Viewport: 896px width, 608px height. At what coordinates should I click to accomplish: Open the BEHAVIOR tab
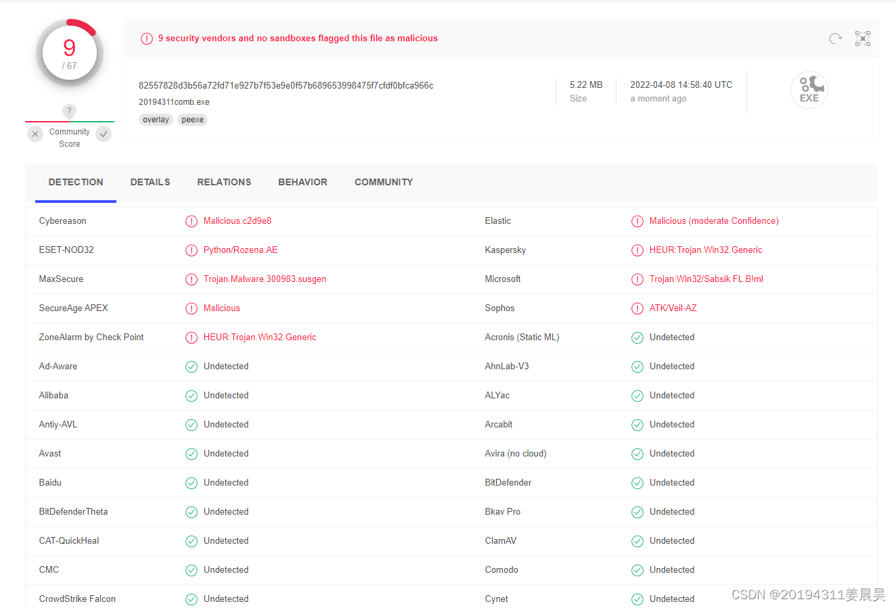pyautogui.click(x=303, y=183)
